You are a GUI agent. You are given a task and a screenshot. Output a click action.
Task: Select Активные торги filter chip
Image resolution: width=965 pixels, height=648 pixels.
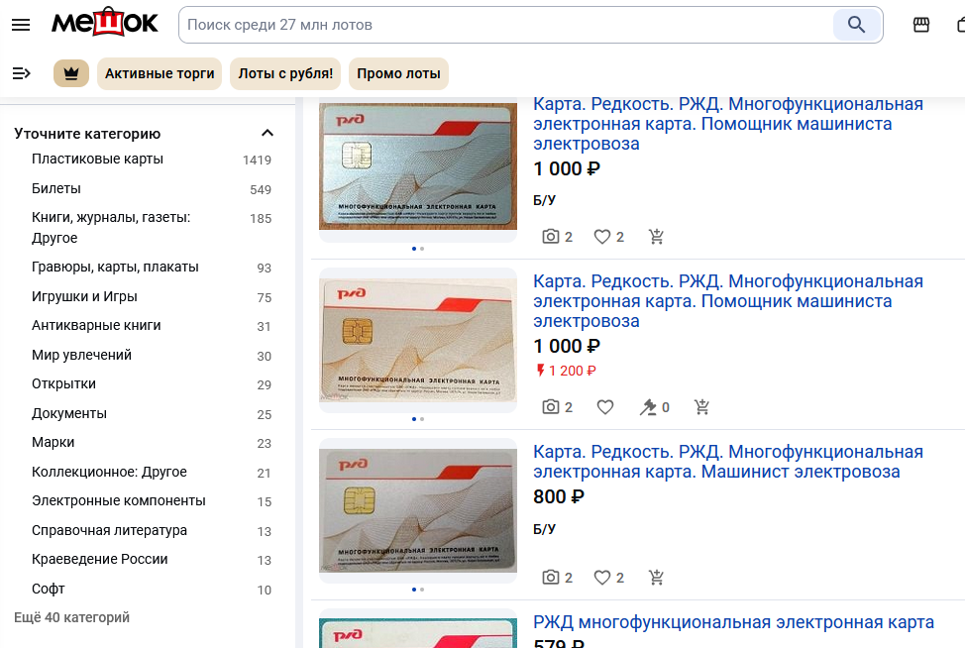160,74
